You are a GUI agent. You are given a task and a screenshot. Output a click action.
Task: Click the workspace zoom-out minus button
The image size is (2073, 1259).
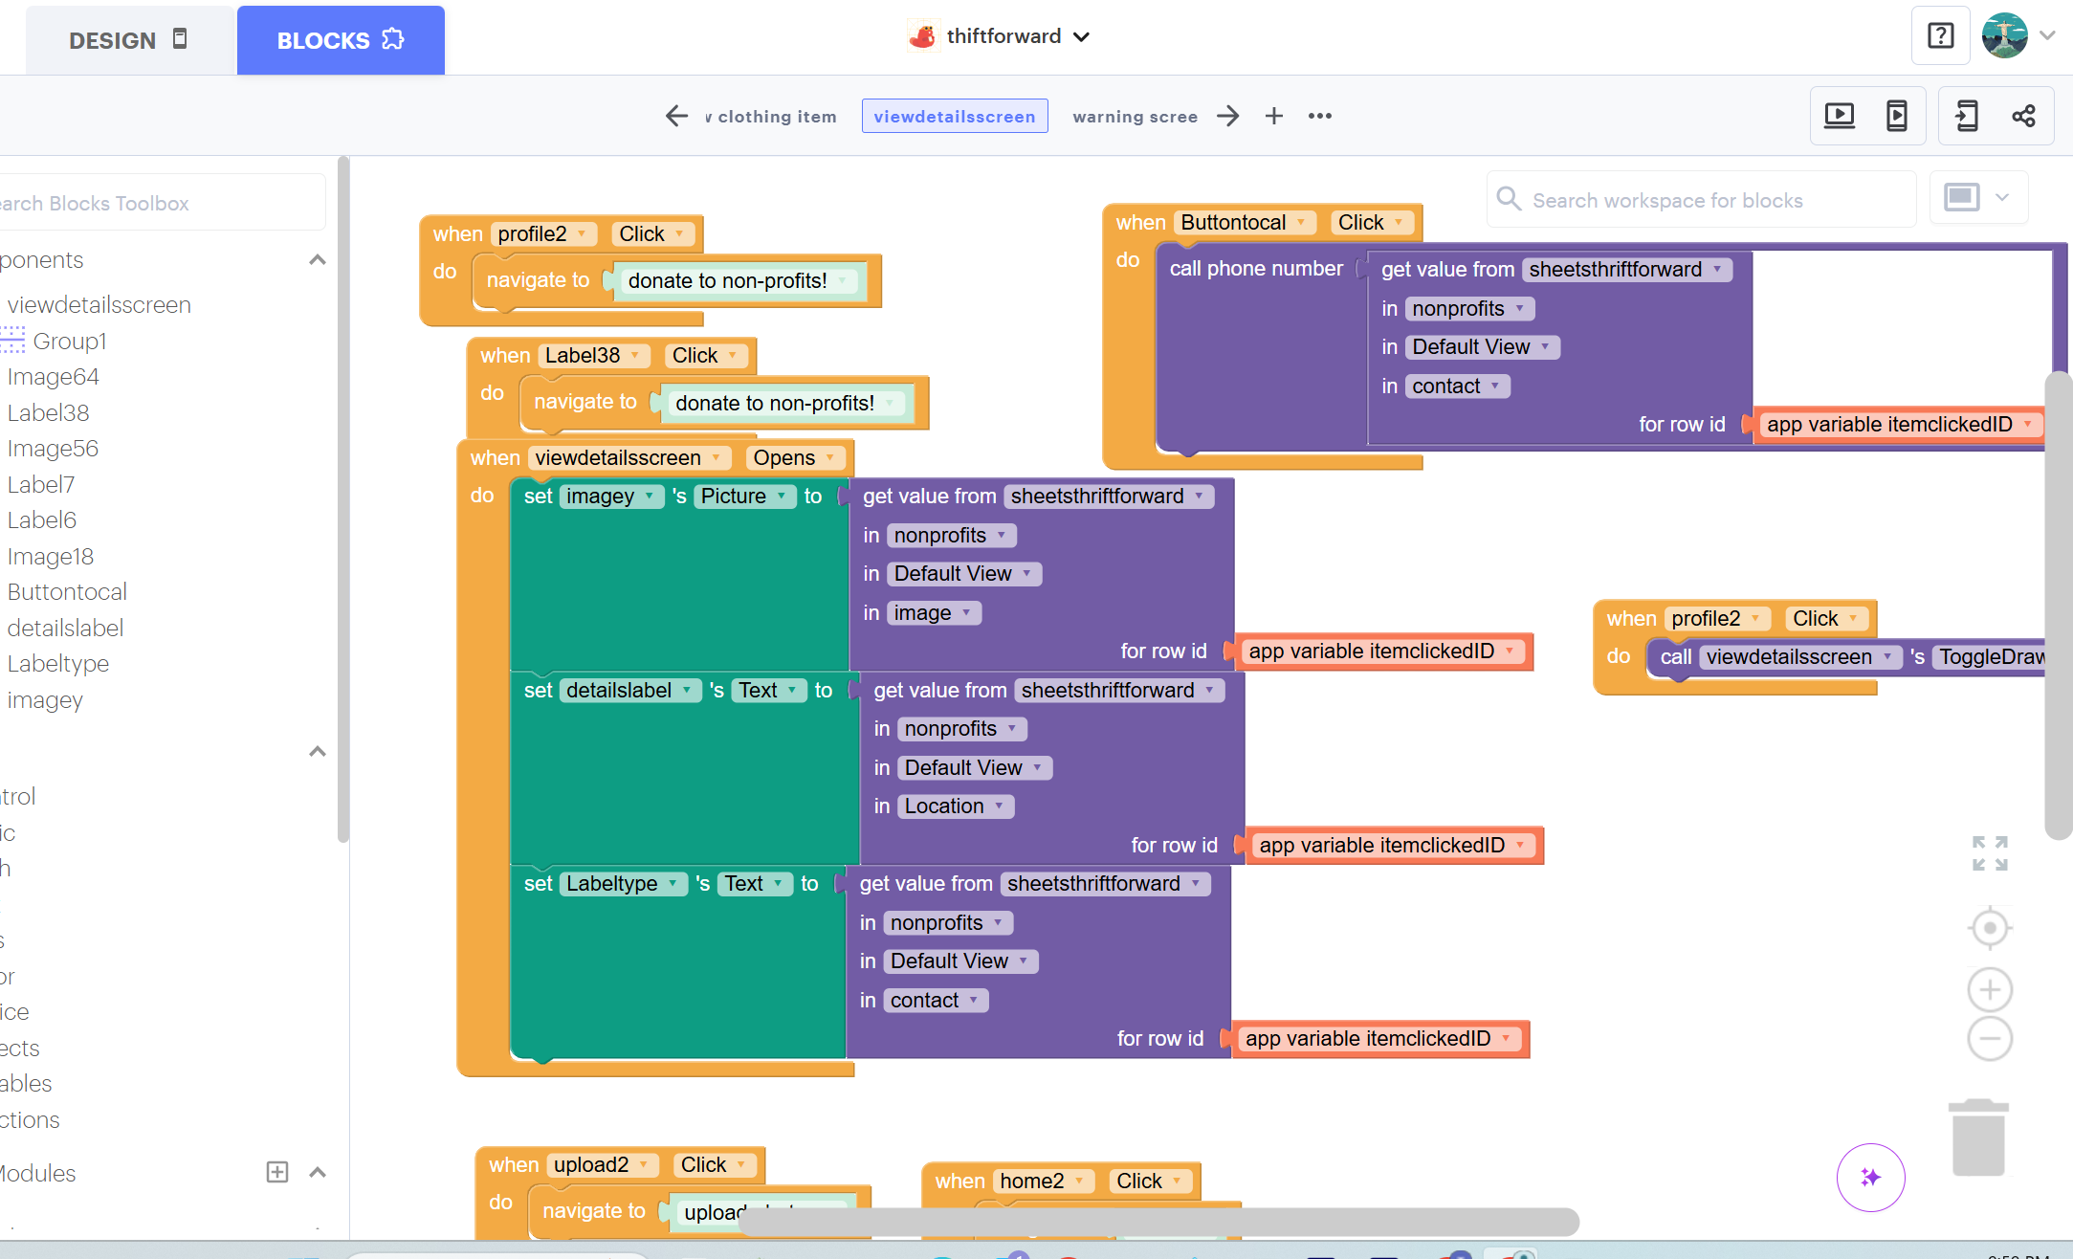coord(1990,1039)
